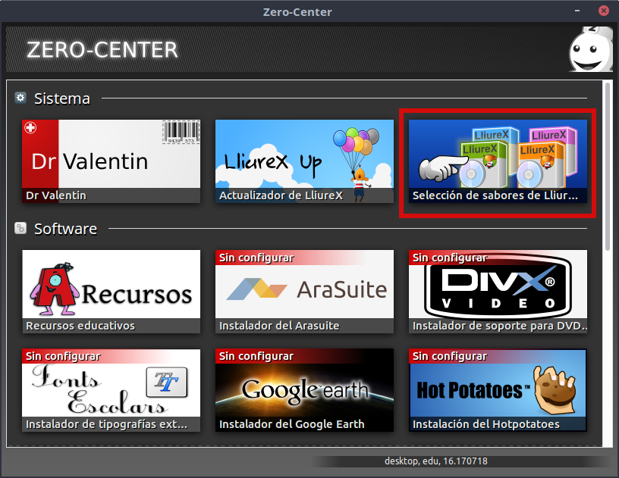Click 'Instalador del Arasuite' caption text

278,326
